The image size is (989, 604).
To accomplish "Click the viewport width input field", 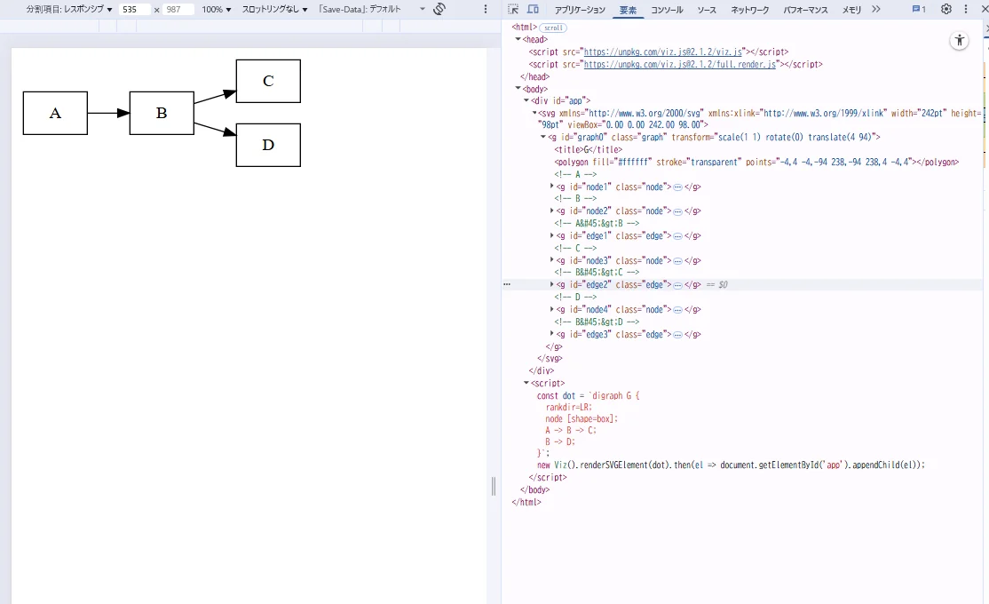I will pos(135,9).
